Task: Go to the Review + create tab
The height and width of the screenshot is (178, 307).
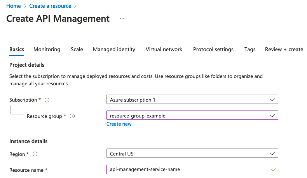Action: click(284, 49)
